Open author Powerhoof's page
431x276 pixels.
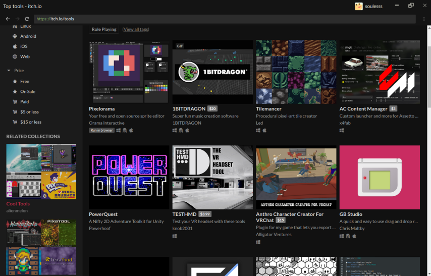(100, 229)
